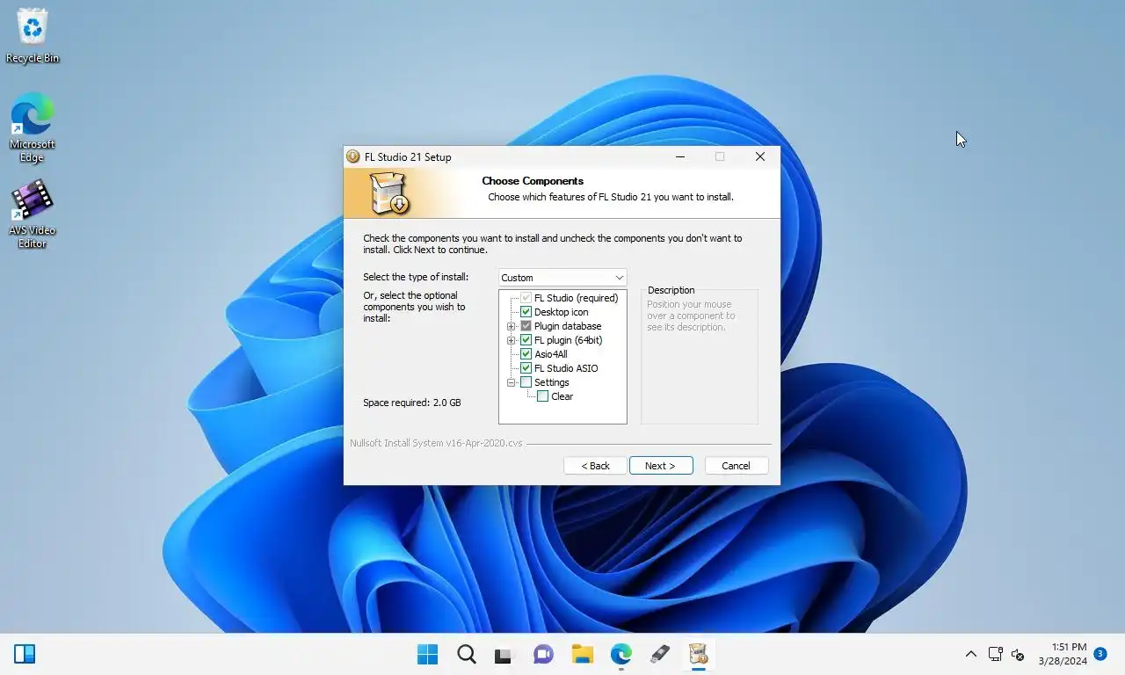
Task: Switch to FL Studio installer taskbar icon
Action: click(699, 654)
